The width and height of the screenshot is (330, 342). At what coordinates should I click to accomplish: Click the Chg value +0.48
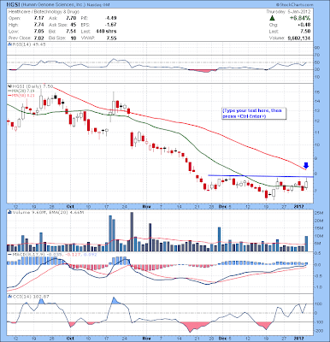tap(304, 25)
